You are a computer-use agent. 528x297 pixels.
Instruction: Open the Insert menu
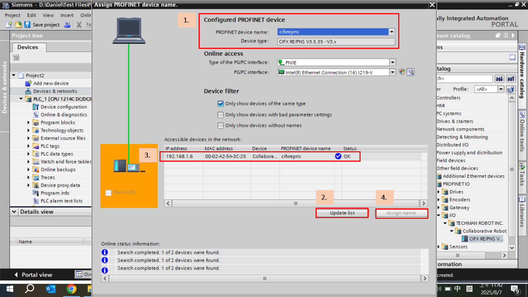point(67,15)
